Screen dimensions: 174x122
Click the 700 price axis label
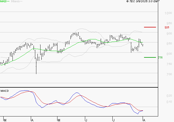169,74
